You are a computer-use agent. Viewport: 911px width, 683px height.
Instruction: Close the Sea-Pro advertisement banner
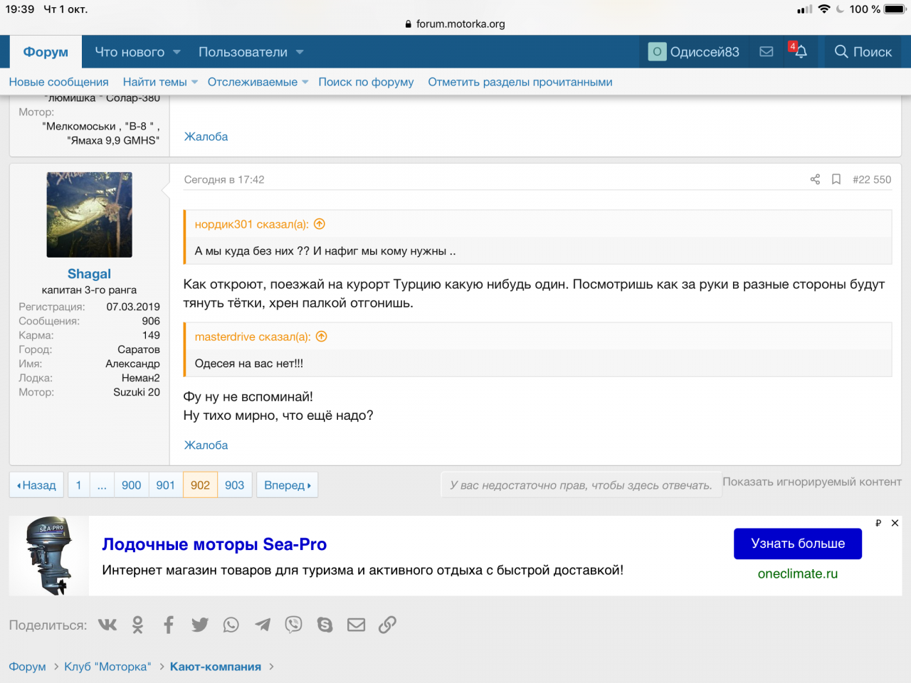(x=895, y=523)
